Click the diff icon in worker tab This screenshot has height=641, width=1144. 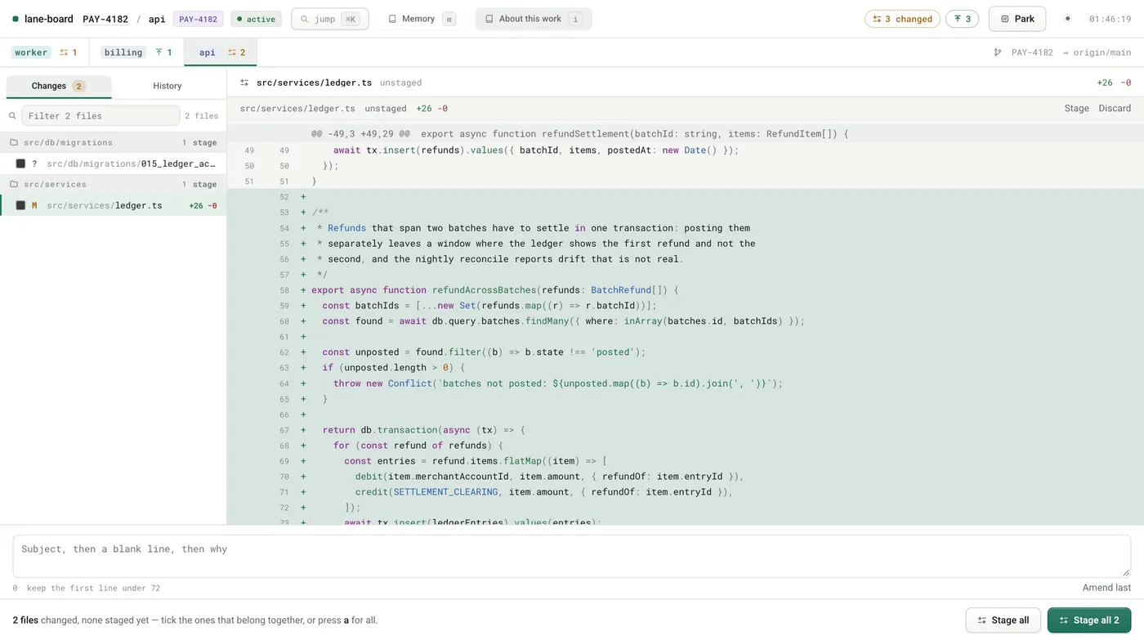[x=64, y=52]
